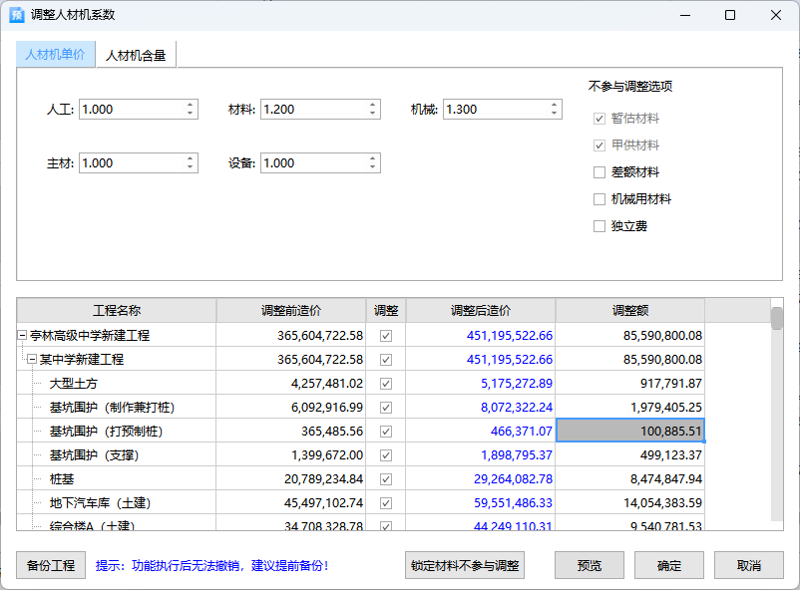The width and height of the screenshot is (800, 590).
Task: Click the app icon in title bar
Action: click(x=16, y=15)
